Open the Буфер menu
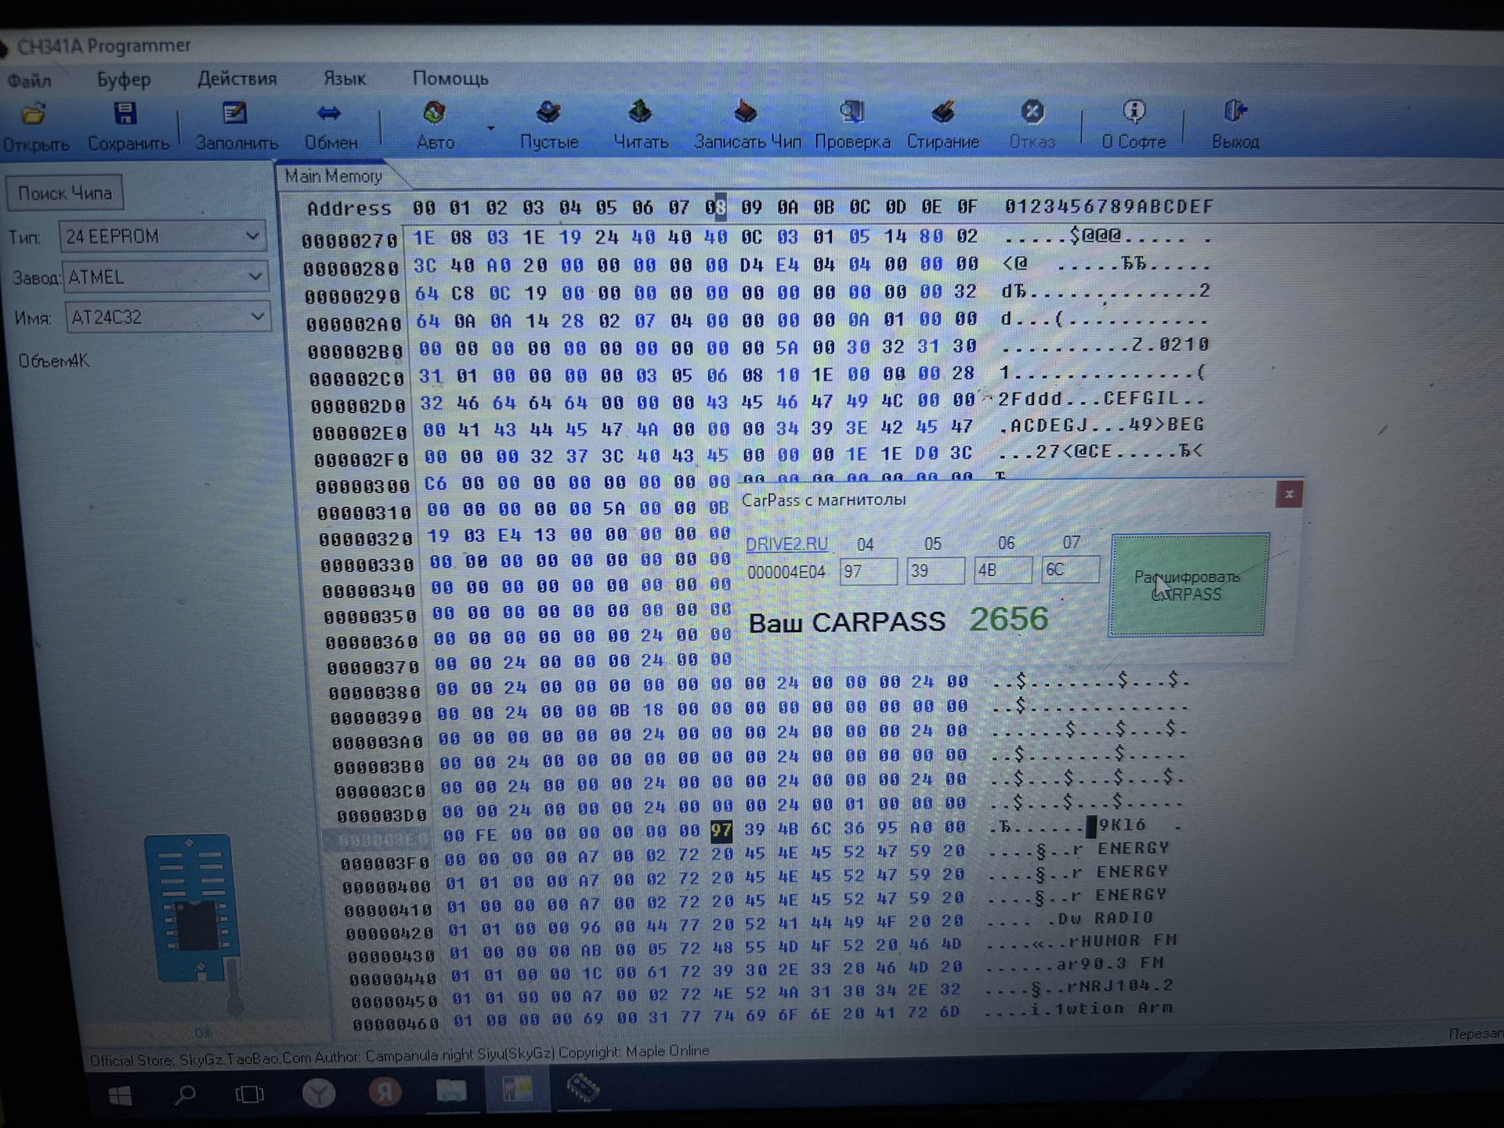1504x1128 pixels. pos(123,80)
